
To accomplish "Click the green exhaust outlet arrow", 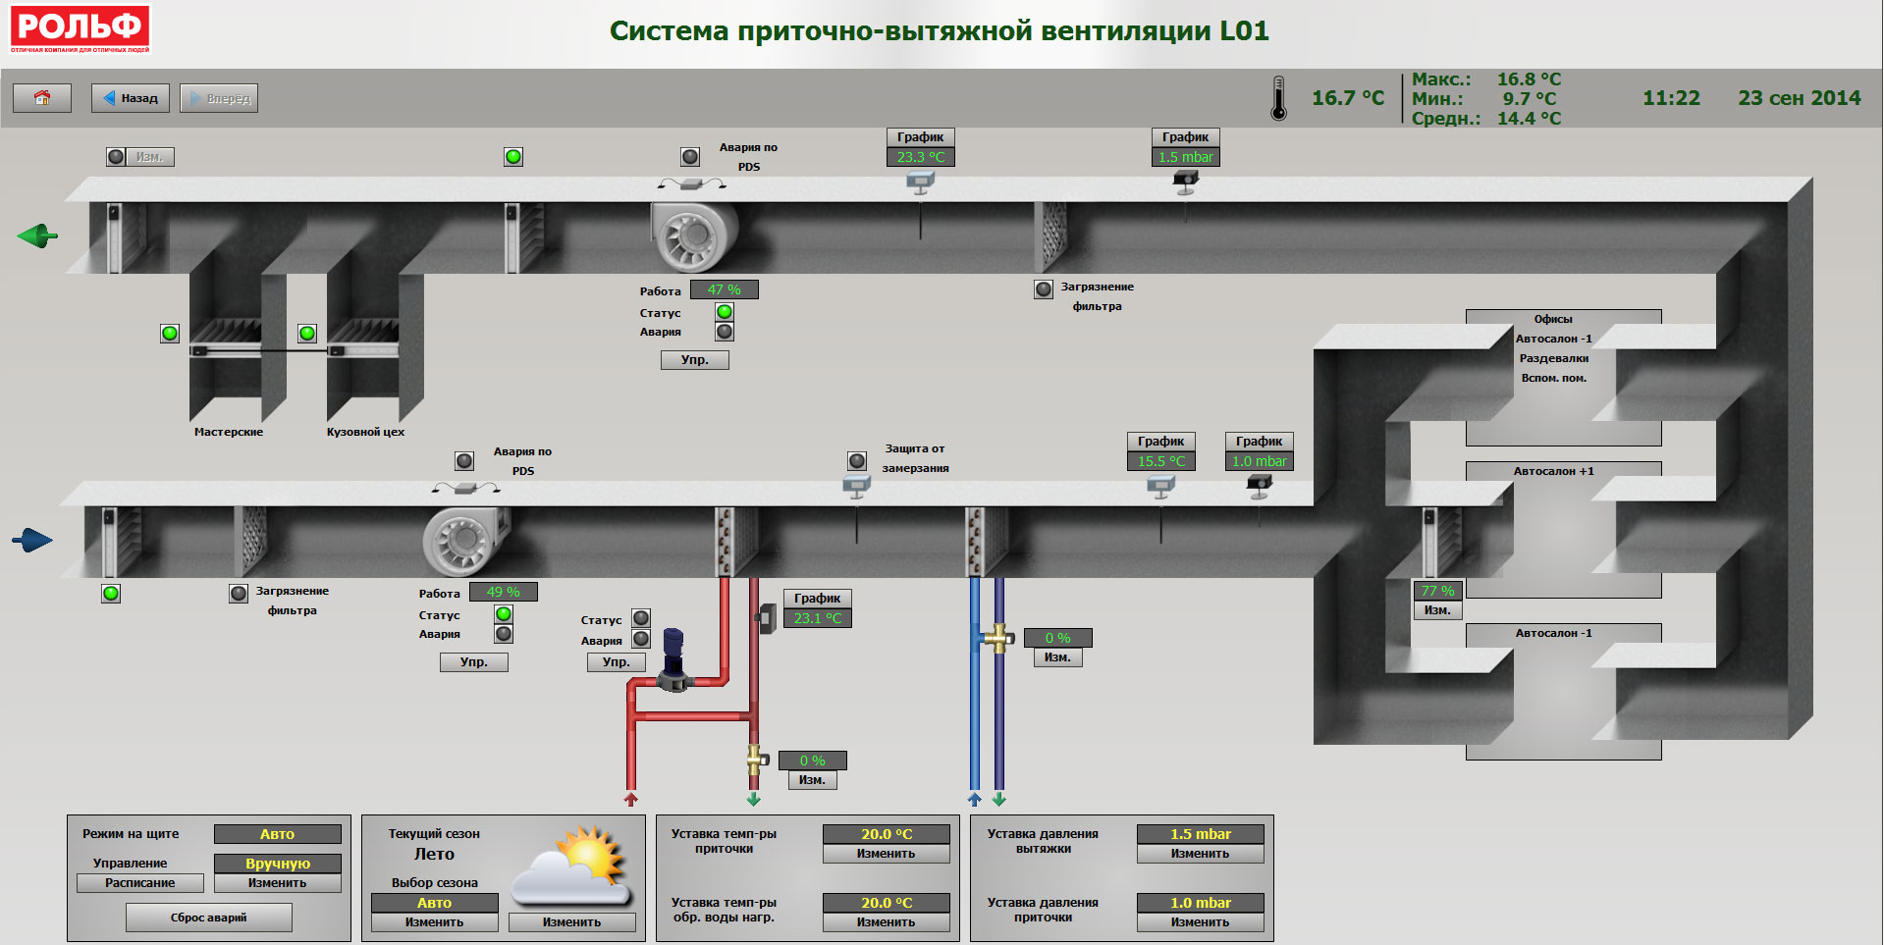I will tap(37, 236).
